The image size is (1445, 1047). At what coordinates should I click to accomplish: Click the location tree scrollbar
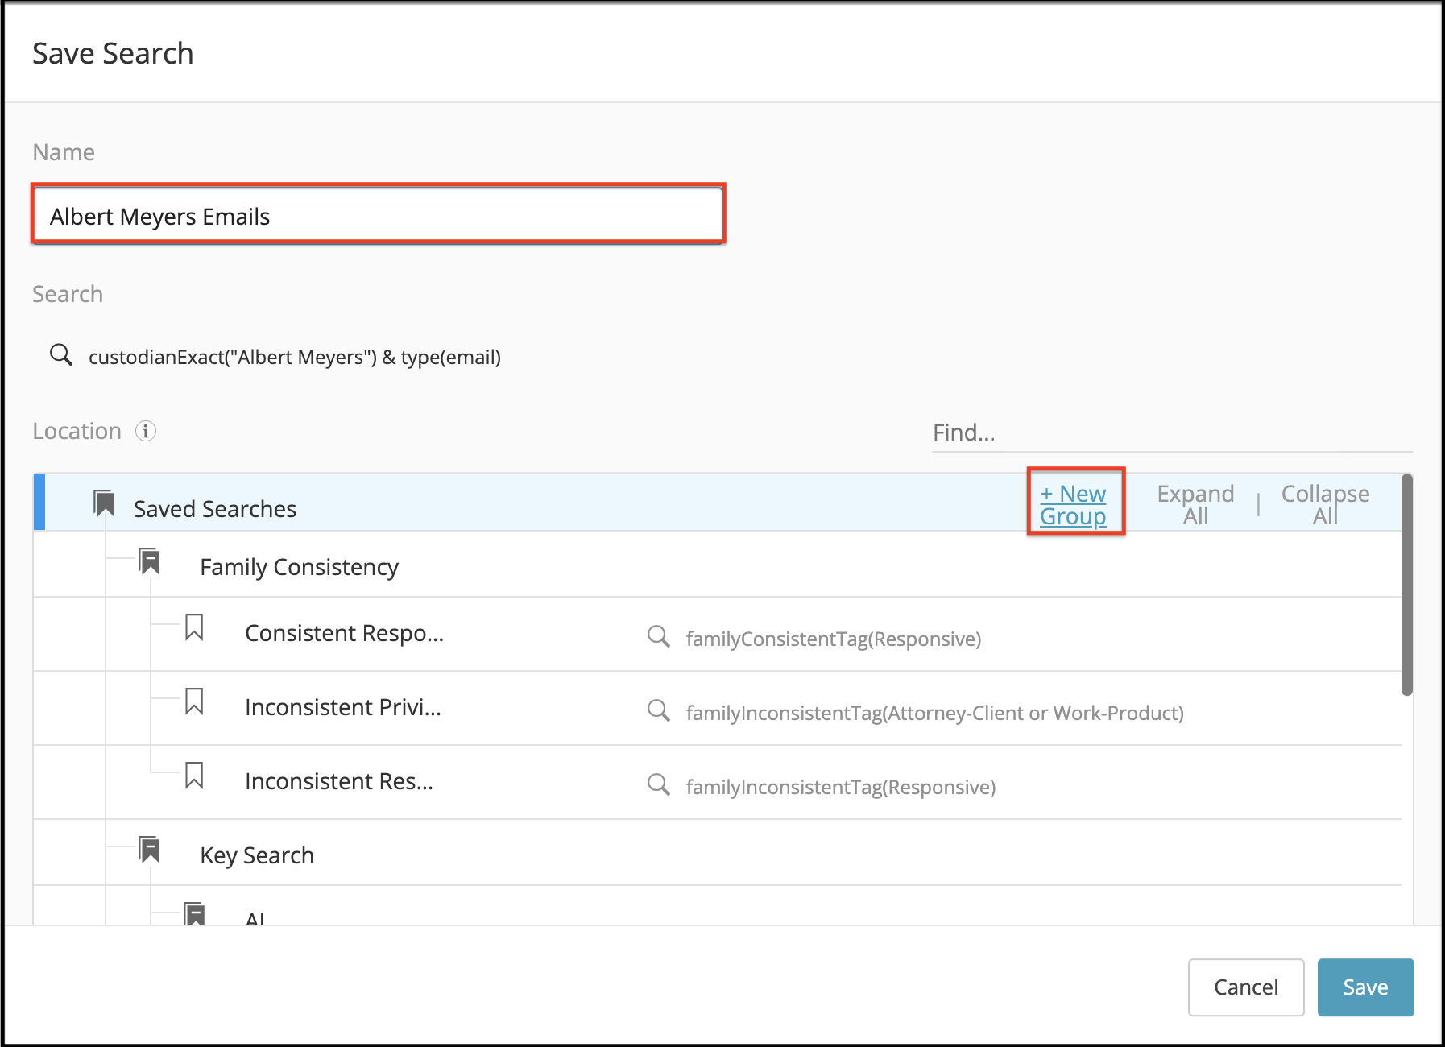(x=1407, y=585)
